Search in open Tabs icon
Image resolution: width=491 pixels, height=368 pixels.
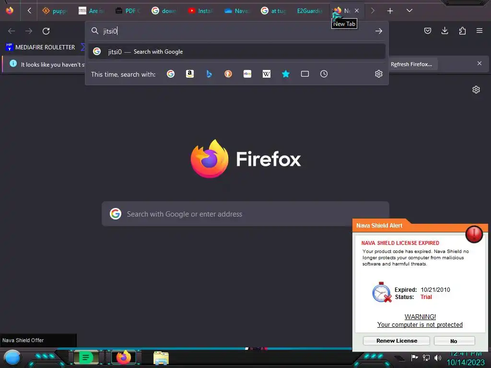pos(304,74)
